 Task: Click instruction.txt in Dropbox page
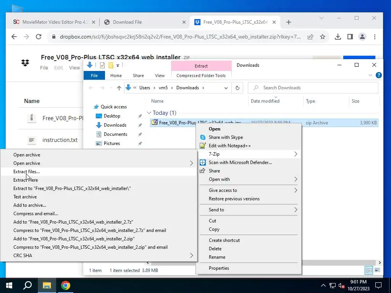(60, 140)
